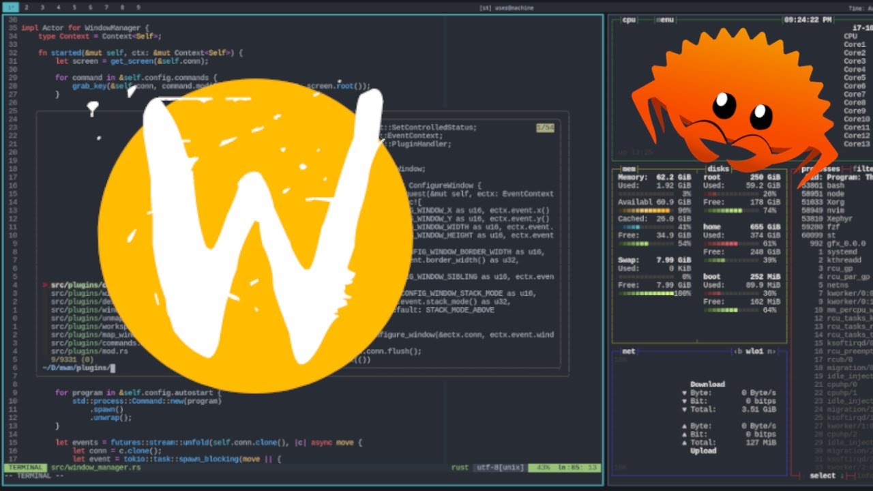
Task: Click the 'let conn = c.clone();' code line
Action: coord(117,451)
